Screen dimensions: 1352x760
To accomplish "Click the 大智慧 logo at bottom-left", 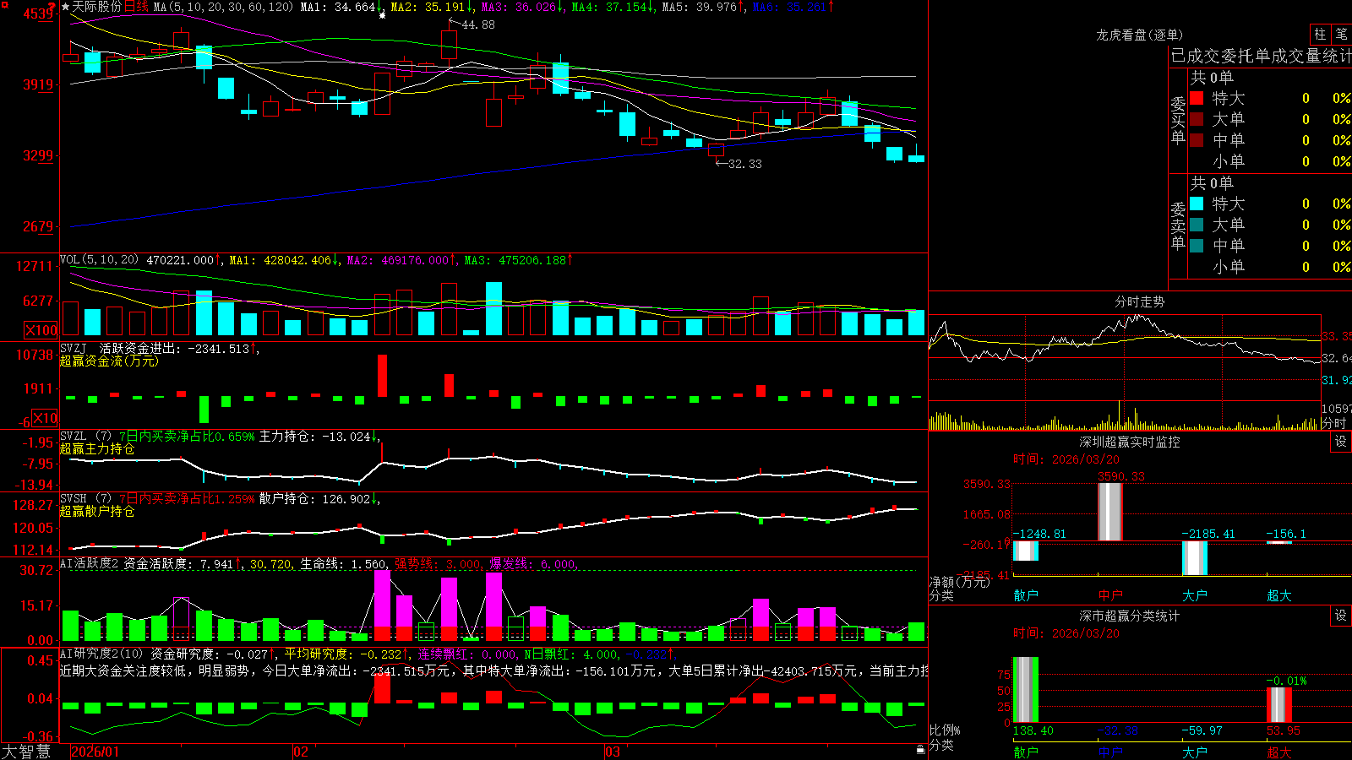I will 26,751.
